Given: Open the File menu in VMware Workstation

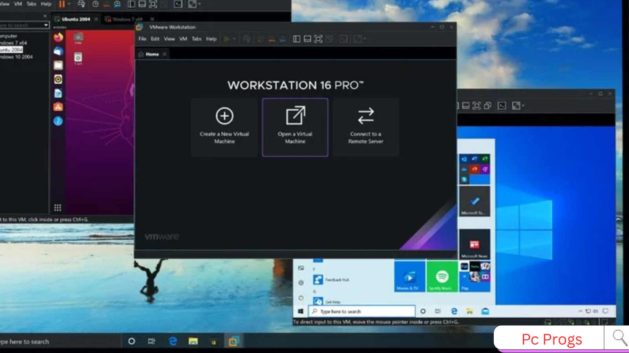Looking at the screenshot, I should 142,39.
